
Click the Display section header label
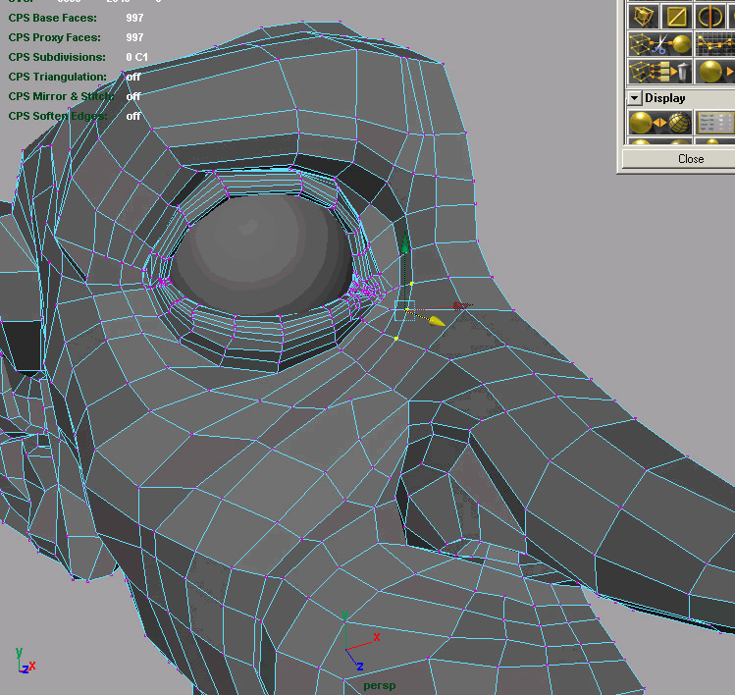pyautogui.click(x=665, y=98)
